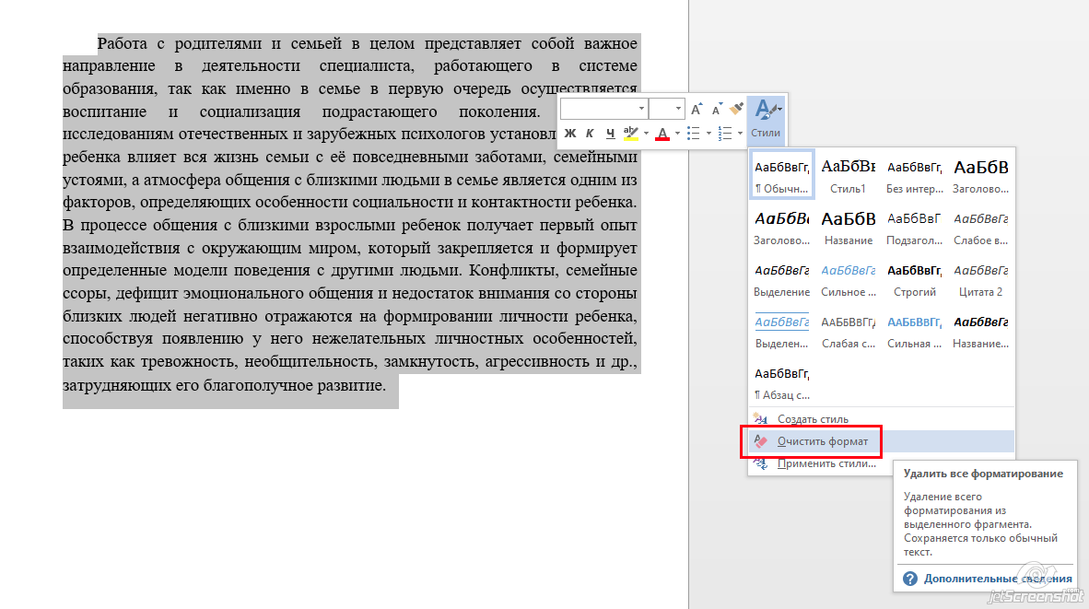This screenshot has width=1089, height=609.
Task: Click the decrease font size icon
Action: tap(716, 109)
